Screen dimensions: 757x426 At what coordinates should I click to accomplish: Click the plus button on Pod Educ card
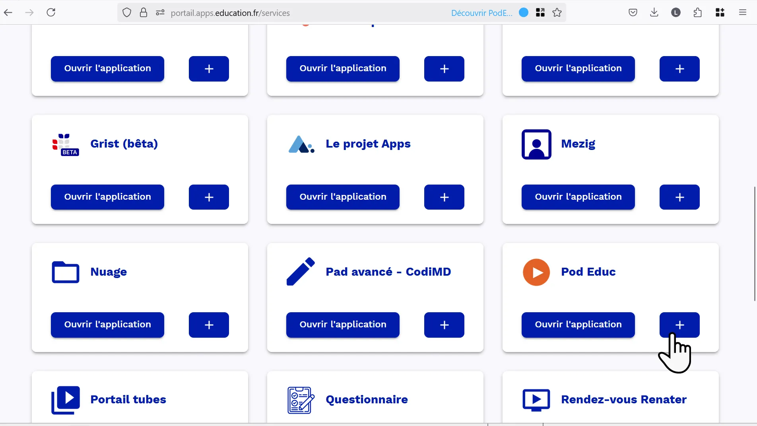(679, 325)
